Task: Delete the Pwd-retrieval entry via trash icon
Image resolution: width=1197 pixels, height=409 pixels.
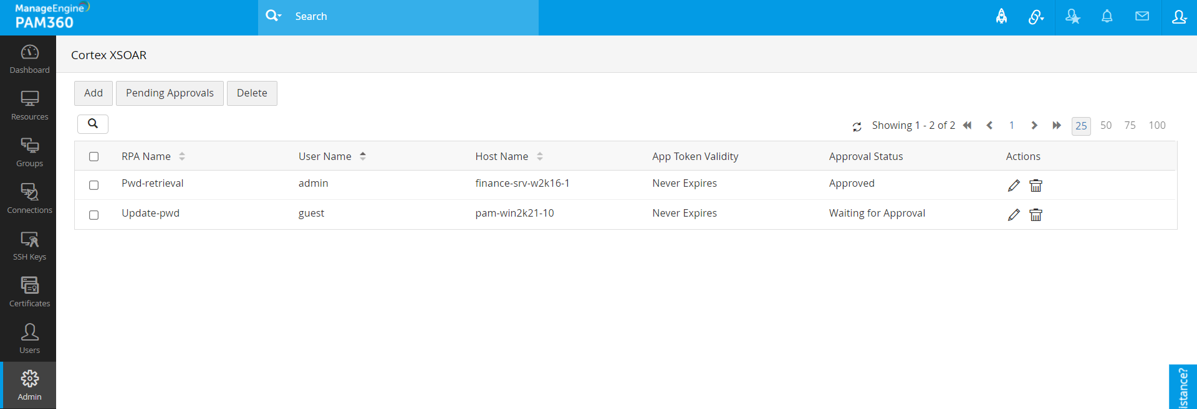Action: (x=1036, y=186)
